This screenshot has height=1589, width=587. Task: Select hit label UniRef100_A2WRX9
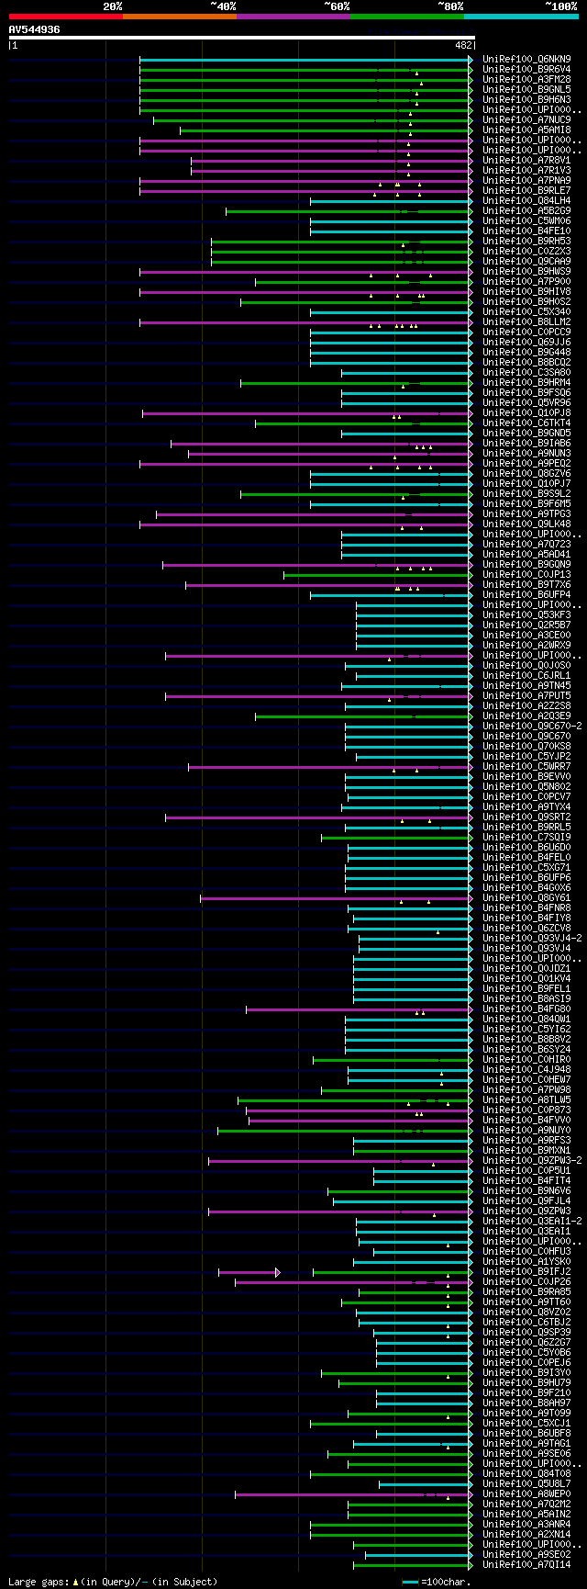pyautogui.click(x=526, y=645)
